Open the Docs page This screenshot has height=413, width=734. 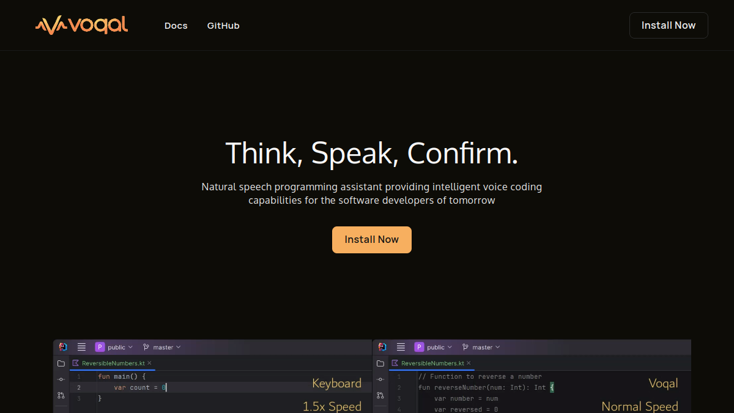coord(176,26)
